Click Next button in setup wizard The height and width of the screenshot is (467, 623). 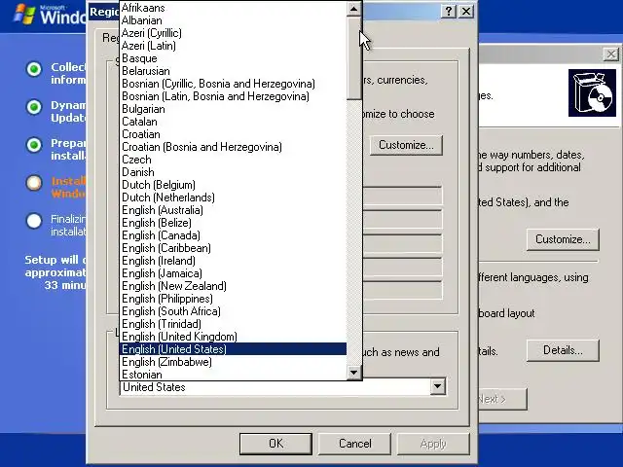coord(502,399)
